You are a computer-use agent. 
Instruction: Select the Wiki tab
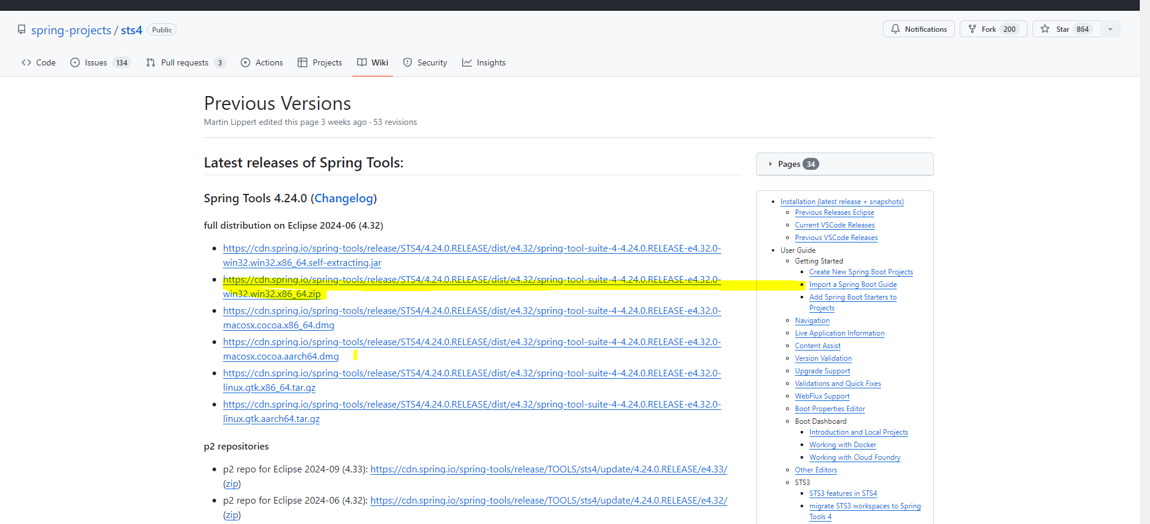point(373,62)
